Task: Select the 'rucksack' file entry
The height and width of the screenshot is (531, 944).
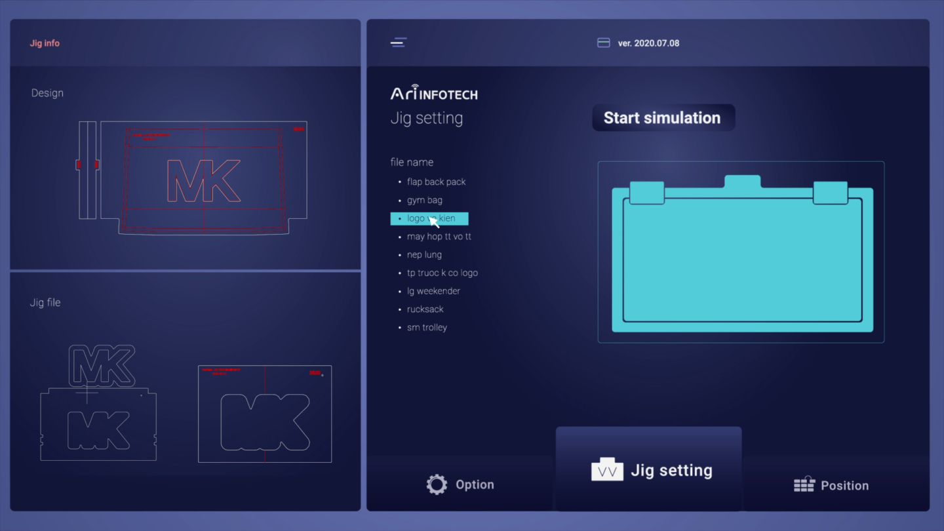Action: tap(425, 309)
